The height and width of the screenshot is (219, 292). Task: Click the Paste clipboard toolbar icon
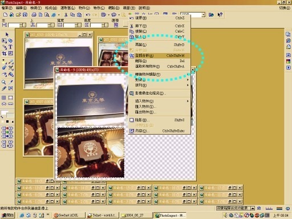[79, 15]
